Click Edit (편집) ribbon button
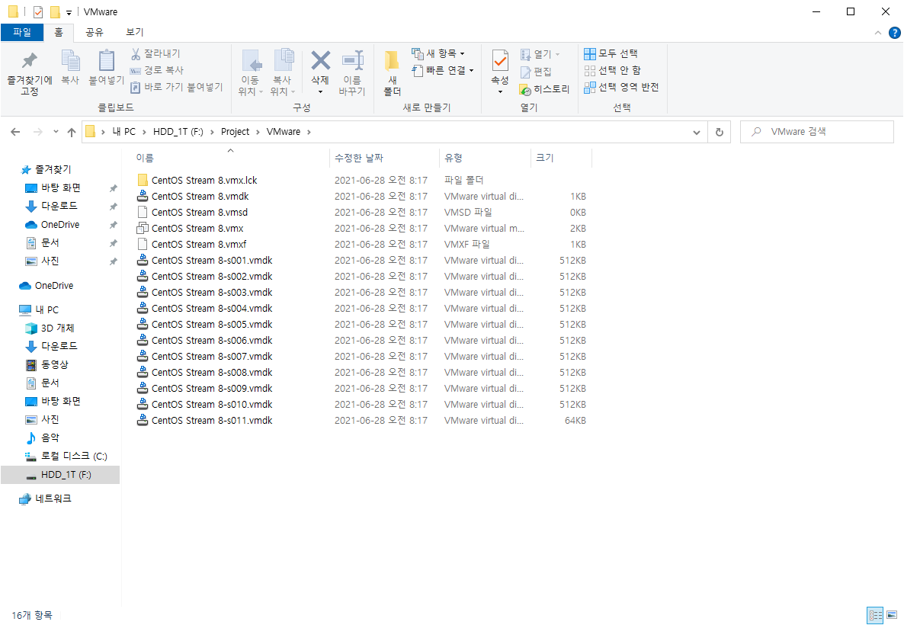Screen dimensions: 904x625 (x=536, y=72)
